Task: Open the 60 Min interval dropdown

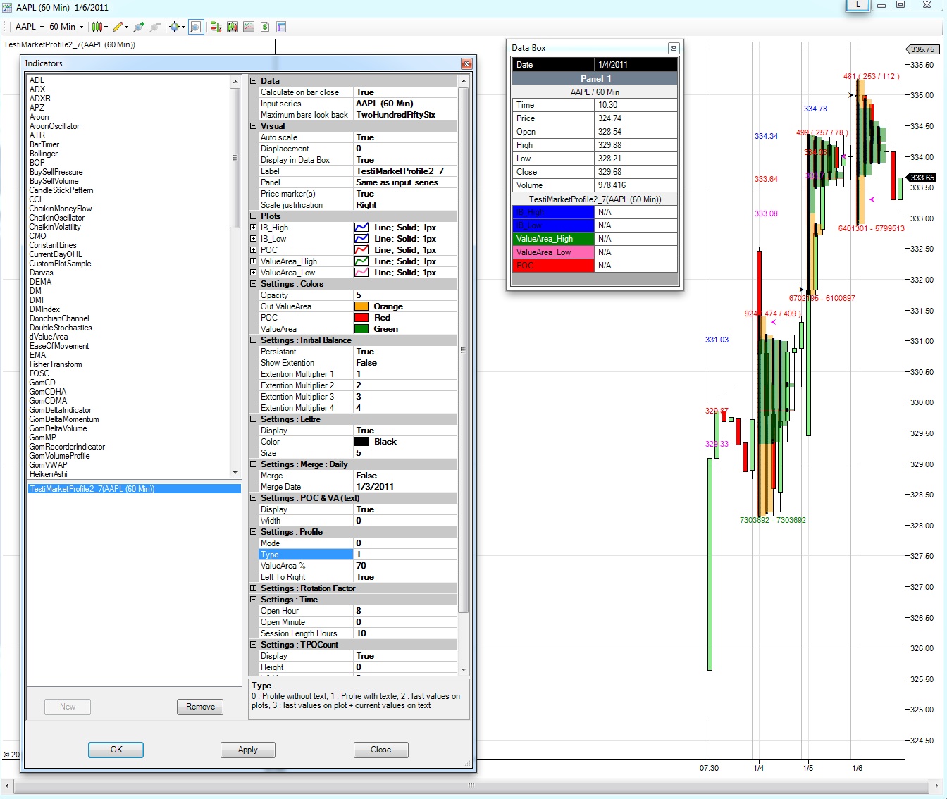Action: (x=66, y=27)
